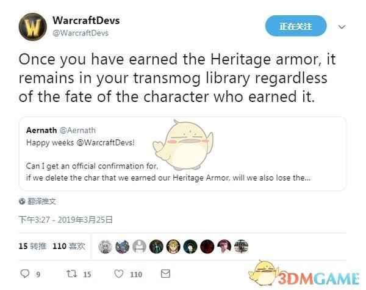
Task: Open the blond-haired liker avatar
Action: pyautogui.click(x=173, y=247)
